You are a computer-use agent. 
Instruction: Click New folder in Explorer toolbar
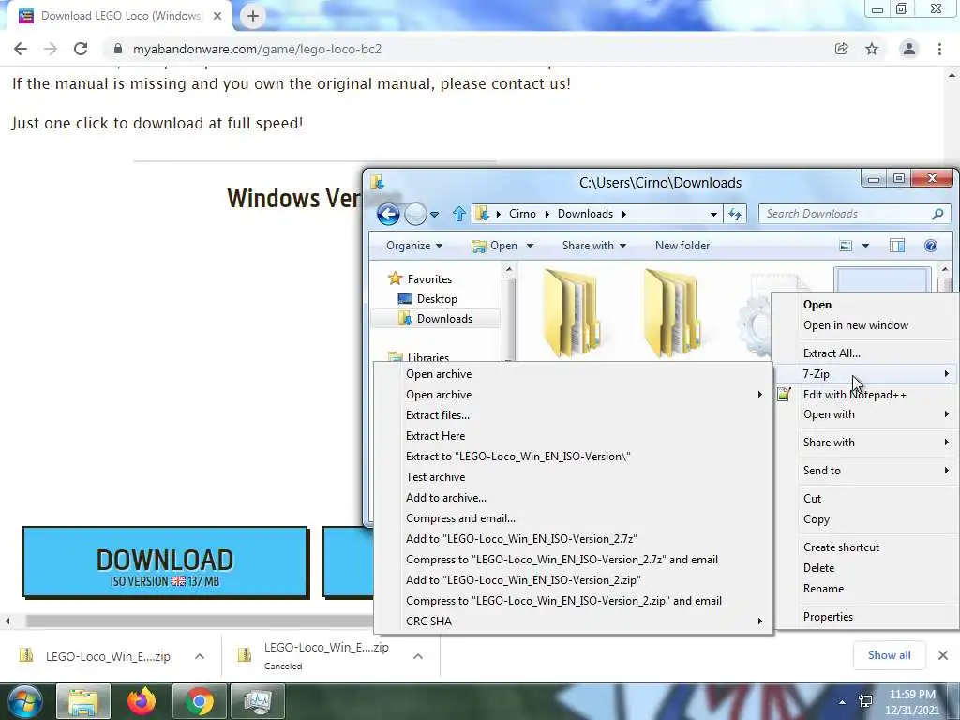tap(682, 246)
